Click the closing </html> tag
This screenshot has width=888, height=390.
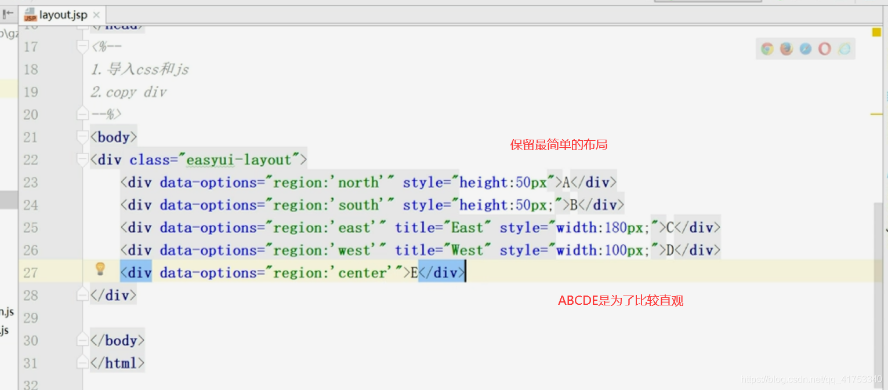click(x=117, y=363)
